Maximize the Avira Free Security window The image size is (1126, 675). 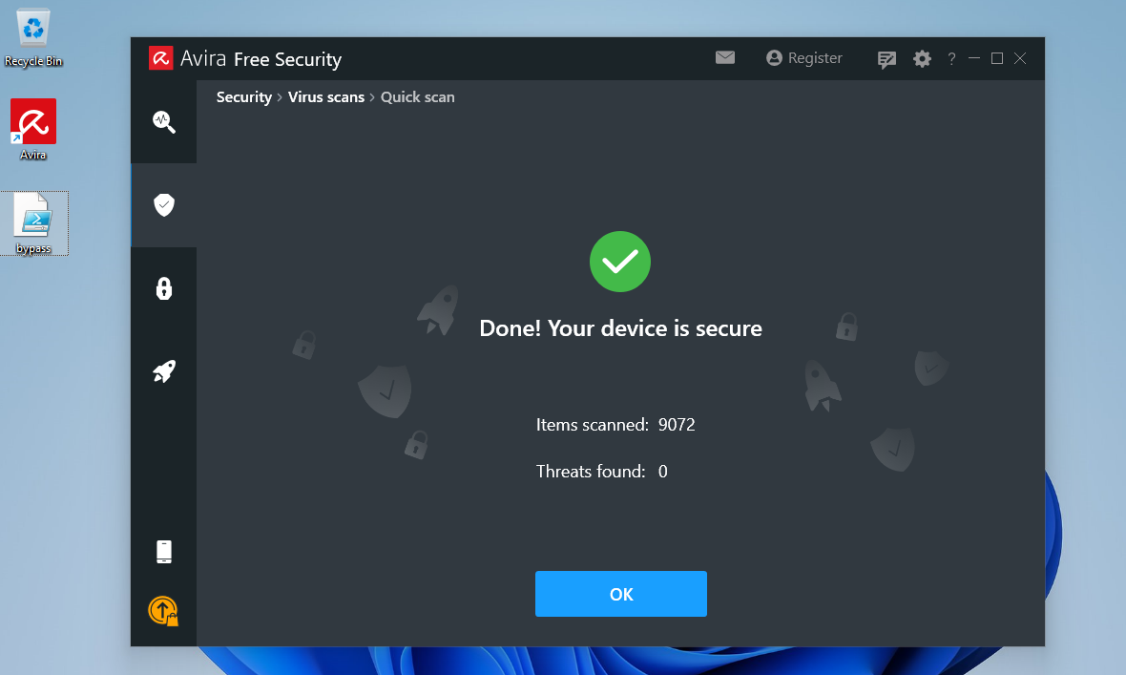997,58
